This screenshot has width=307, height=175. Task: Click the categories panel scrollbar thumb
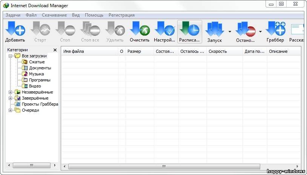coord(32,166)
